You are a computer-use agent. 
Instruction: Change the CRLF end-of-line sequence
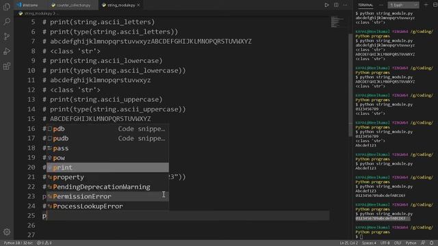point(398,243)
